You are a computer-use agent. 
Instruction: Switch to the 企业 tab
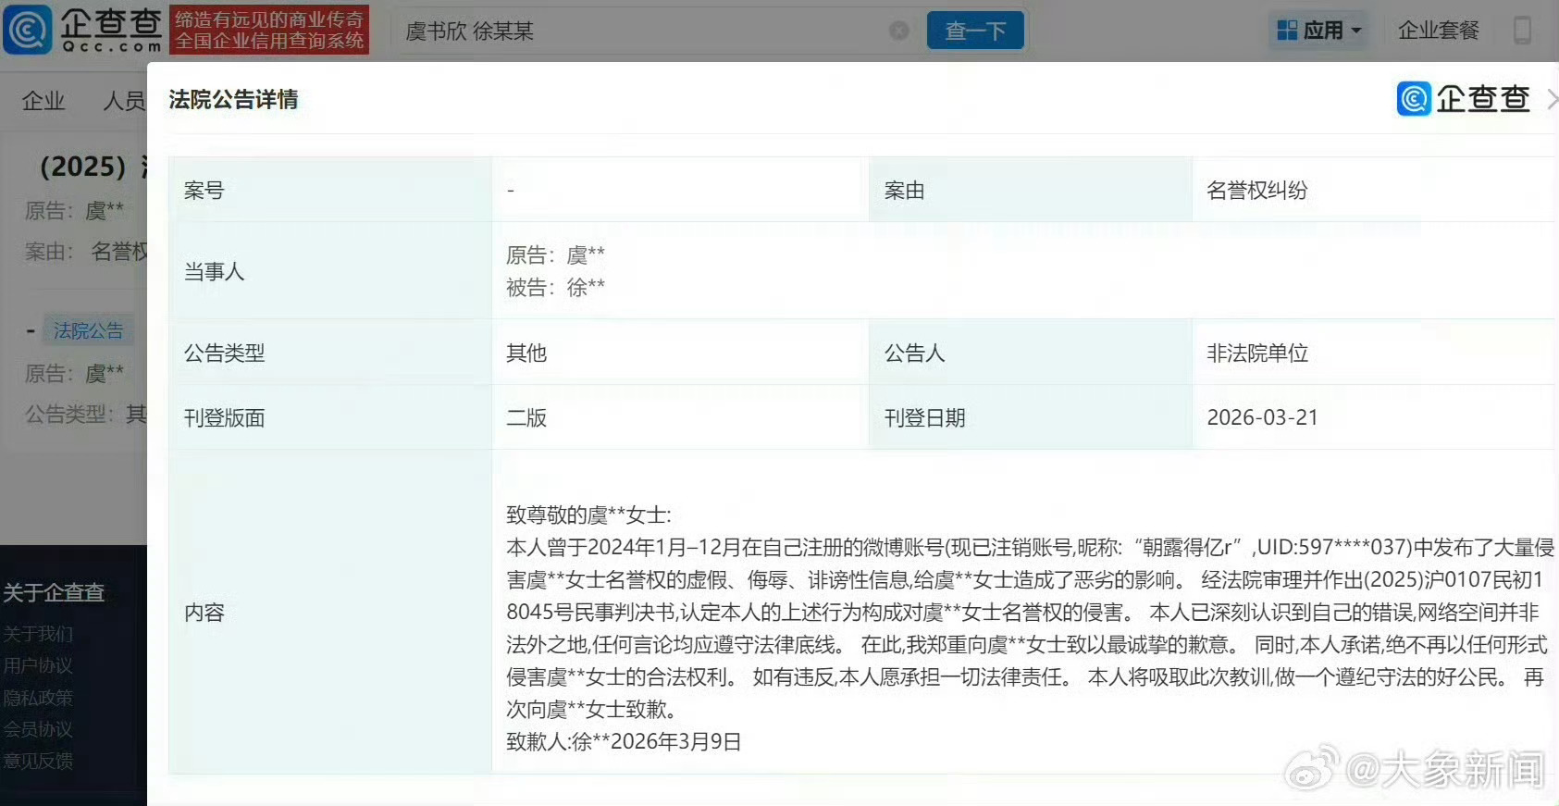tap(43, 101)
